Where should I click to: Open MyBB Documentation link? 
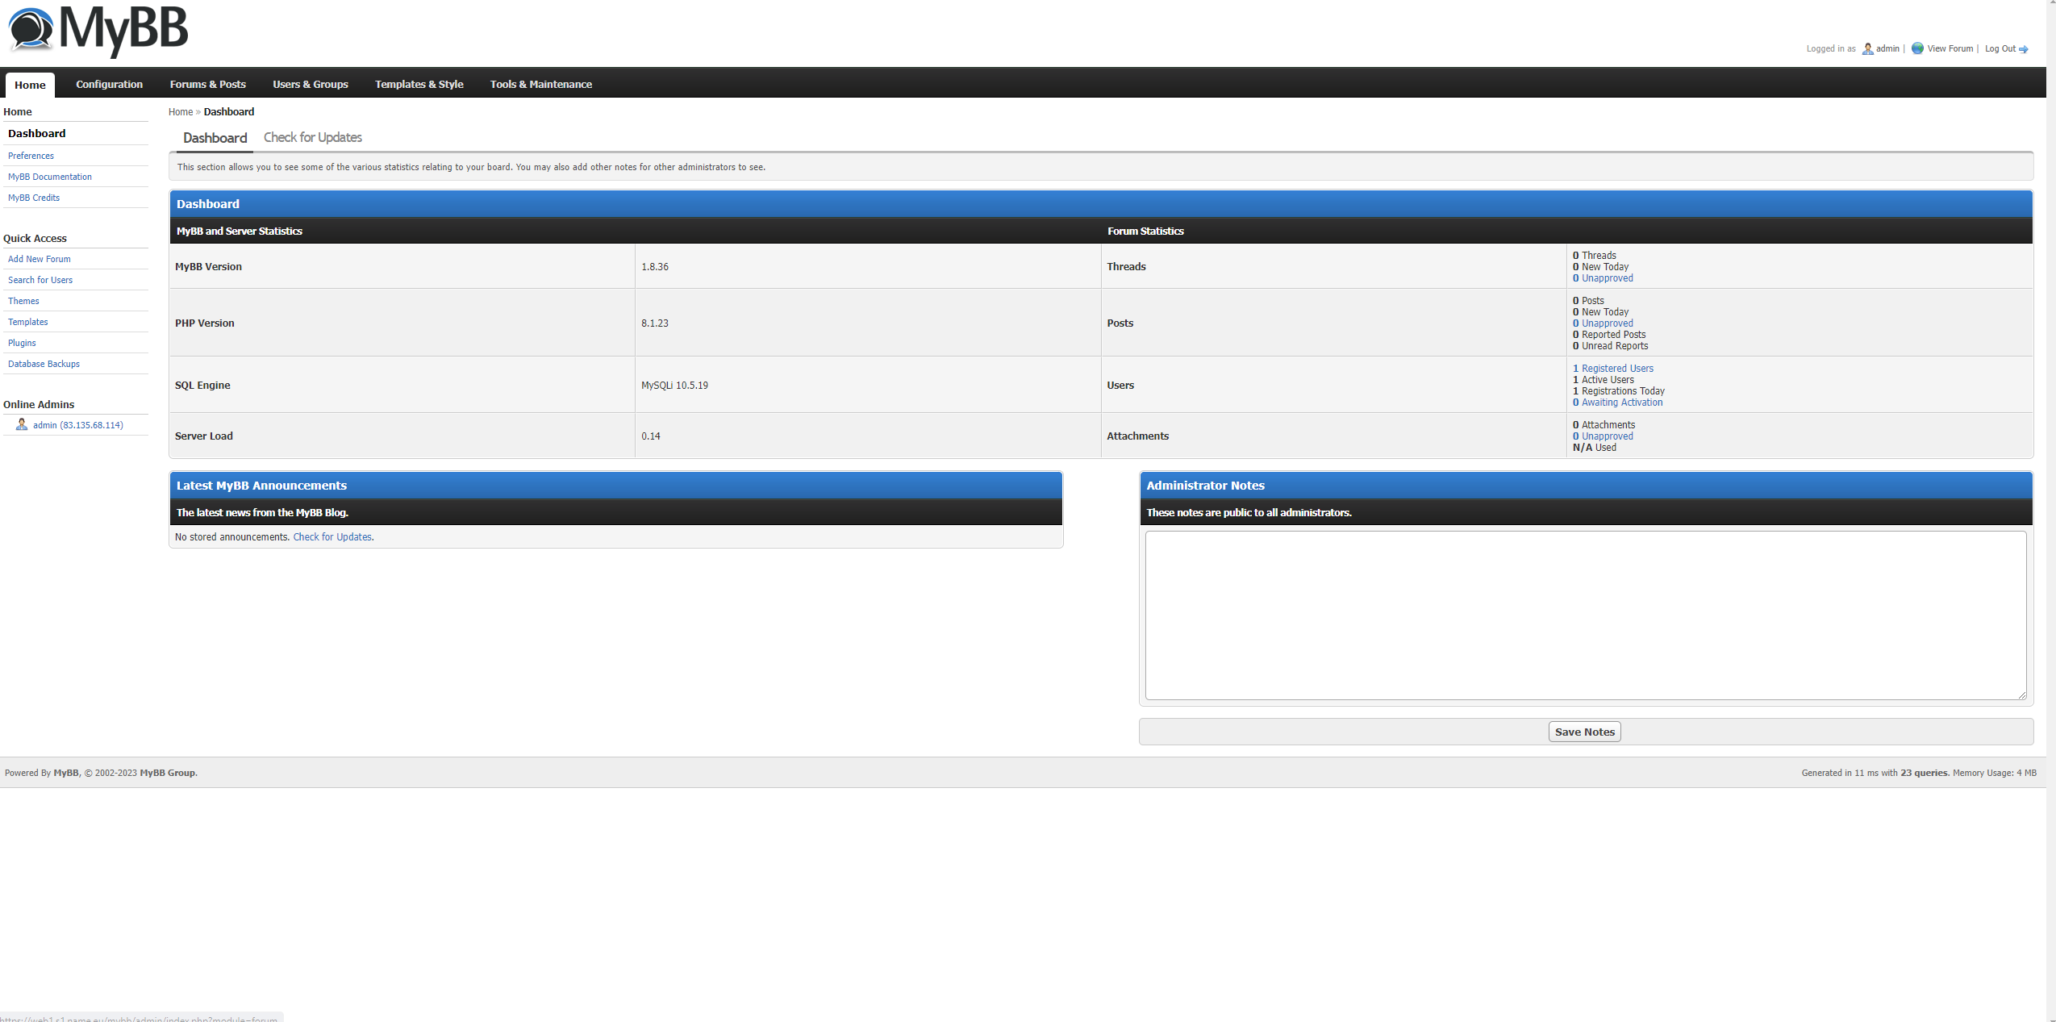point(50,177)
